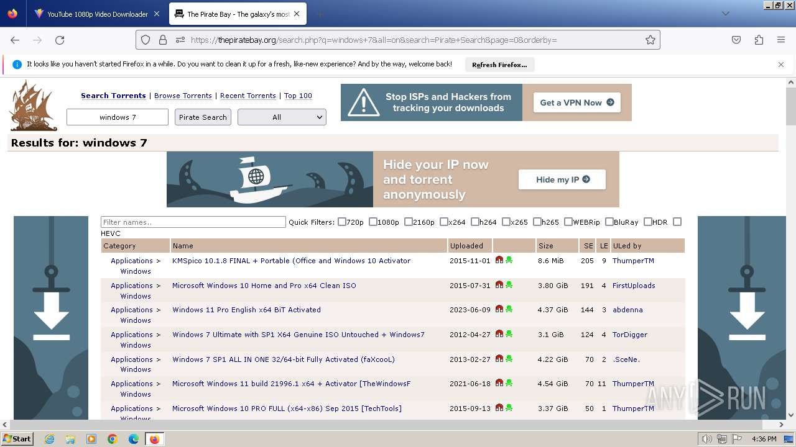Viewport: 796px width, 447px height.
Task: Open the All category dropdown
Action: (x=282, y=117)
